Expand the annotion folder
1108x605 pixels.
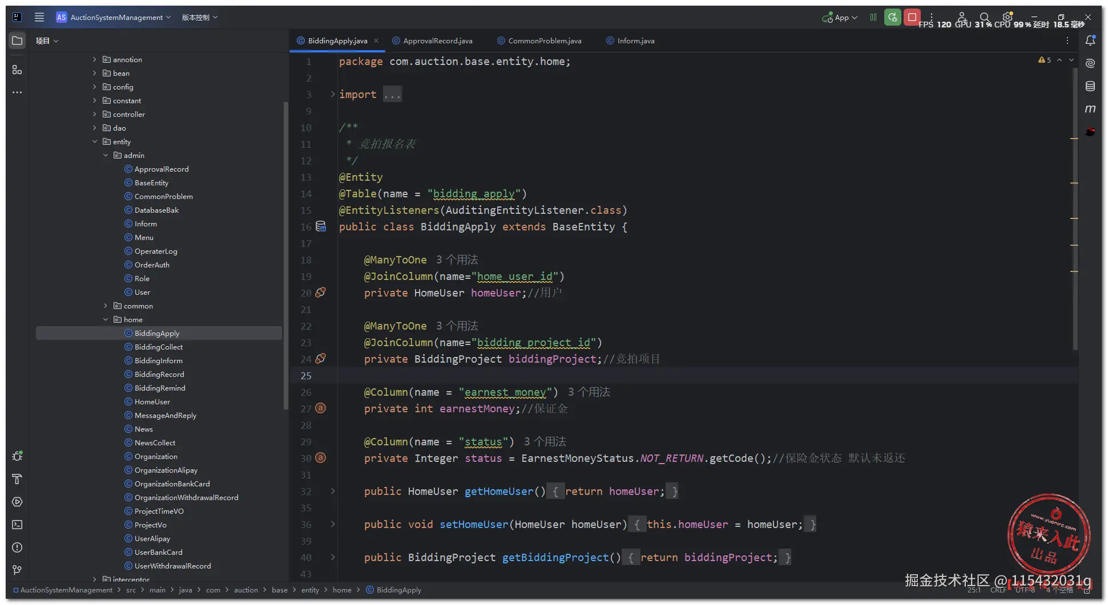95,59
